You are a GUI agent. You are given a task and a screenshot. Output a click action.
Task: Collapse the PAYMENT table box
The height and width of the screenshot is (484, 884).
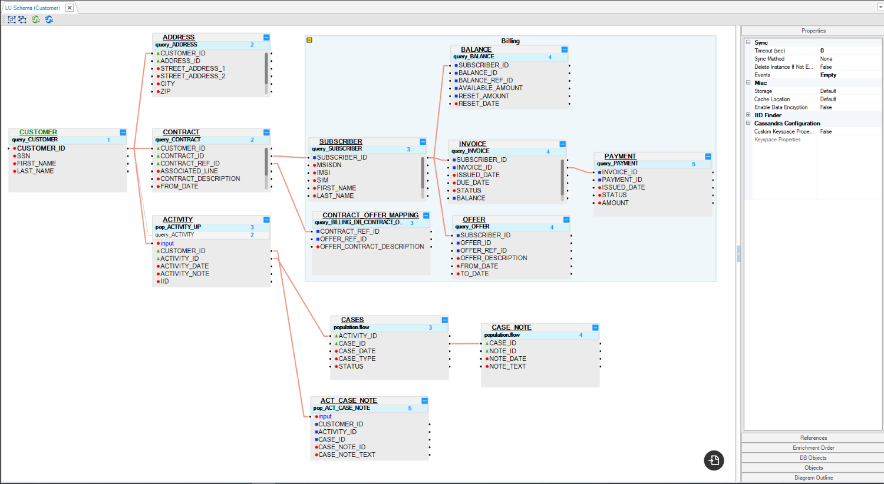pos(708,157)
